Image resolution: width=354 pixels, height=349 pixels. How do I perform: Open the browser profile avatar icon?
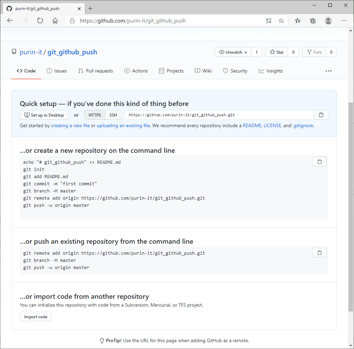tap(328, 21)
